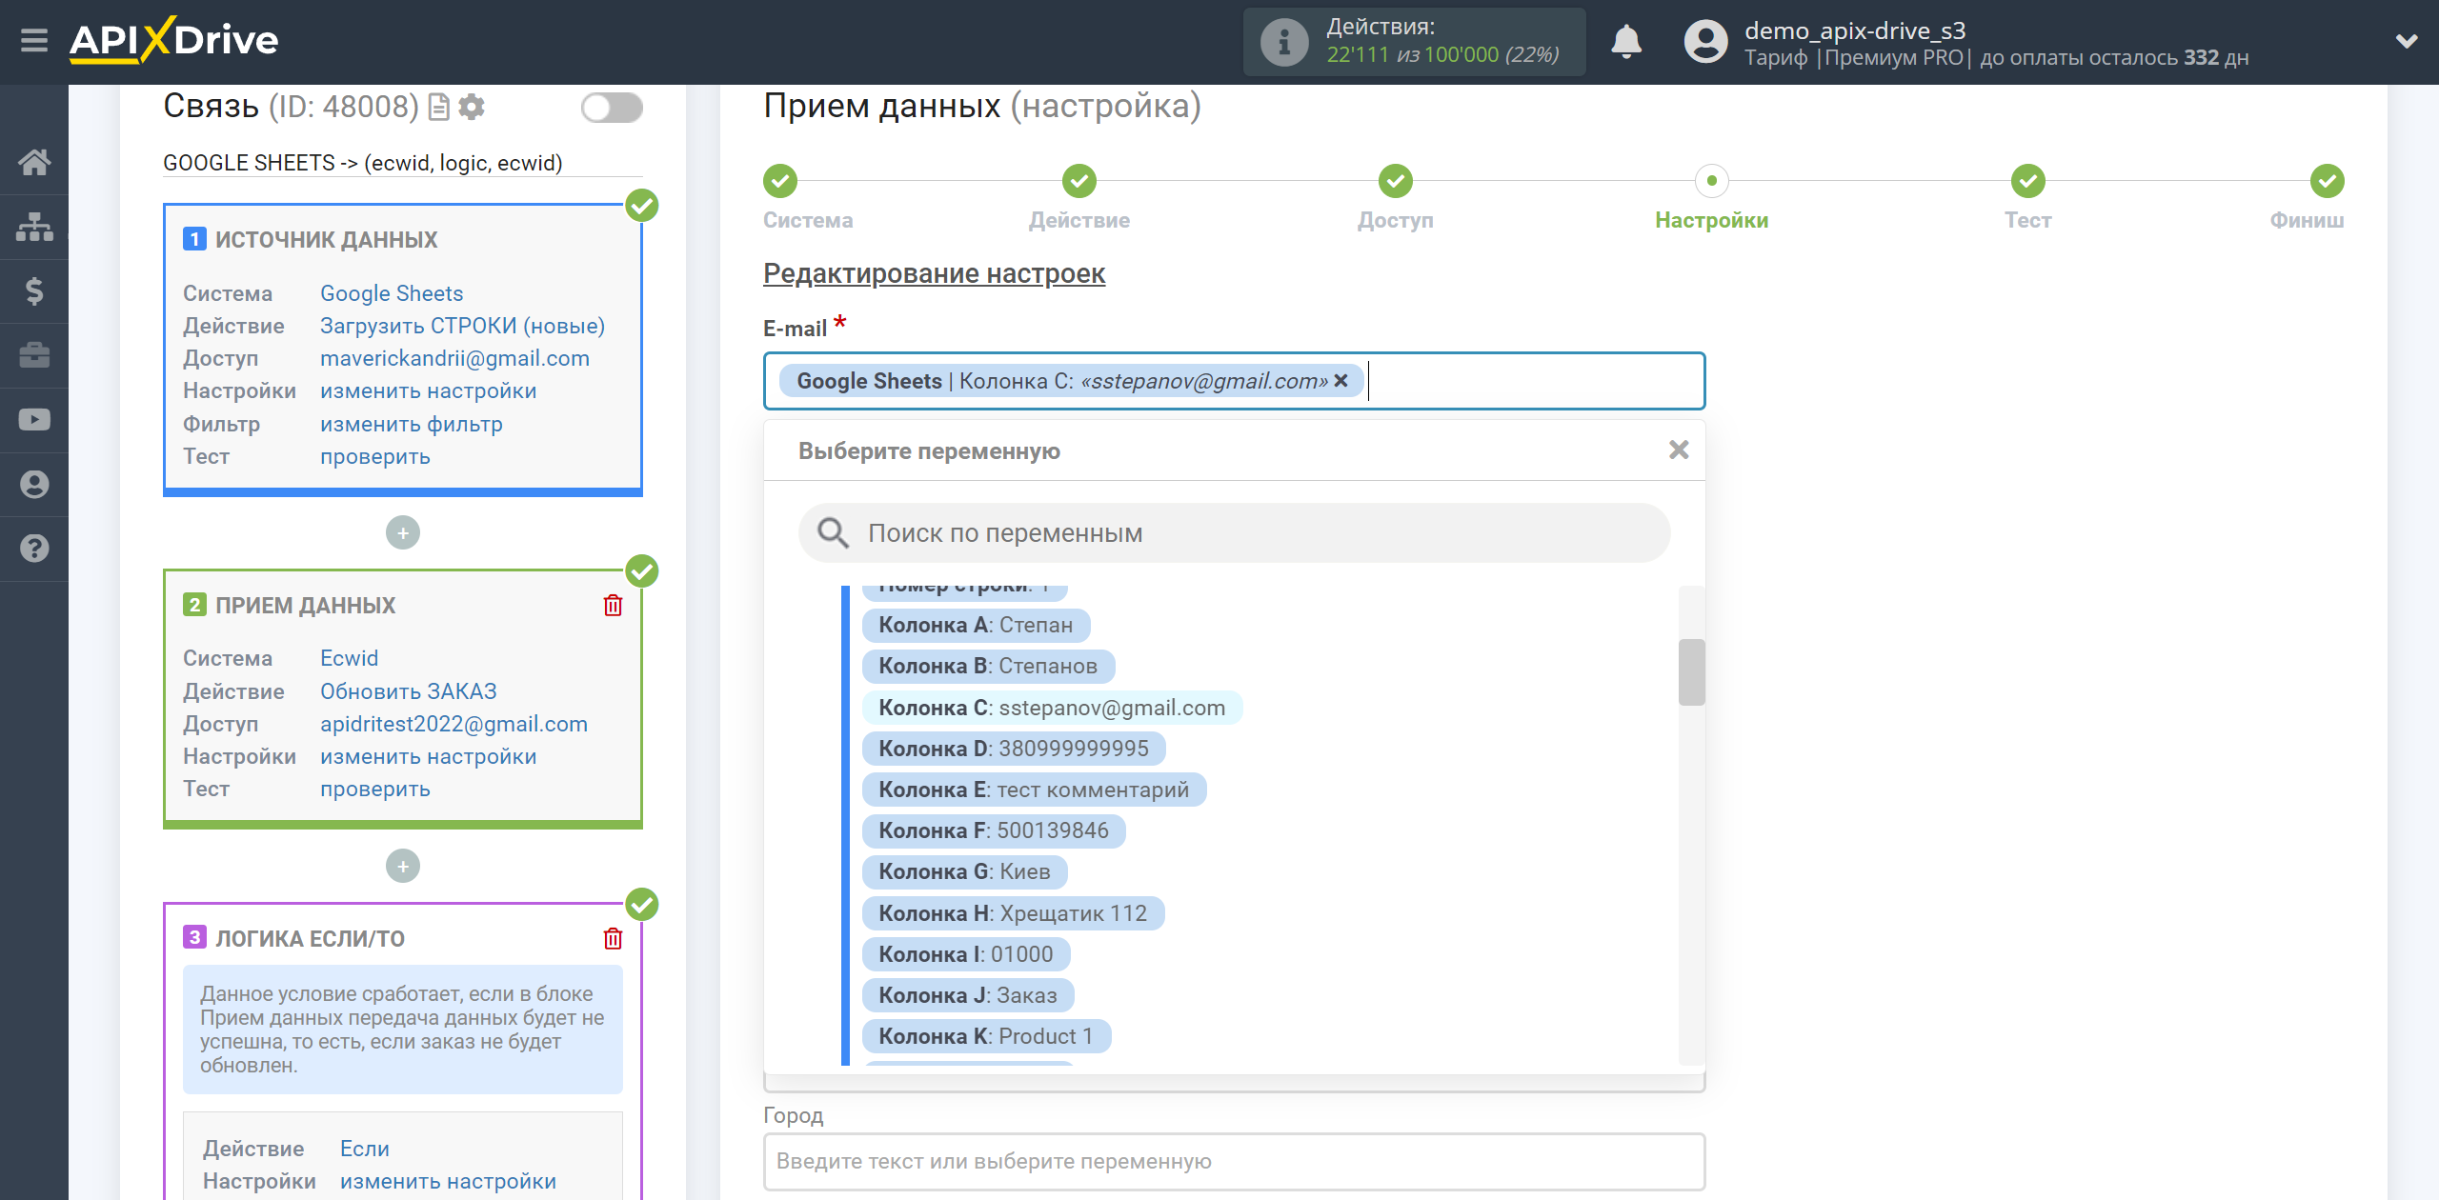Image resolution: width=2439 pixels, height=1200 pixels.
Task: Open apidritest2022@gmail.com access link
Action: (454, 724)
